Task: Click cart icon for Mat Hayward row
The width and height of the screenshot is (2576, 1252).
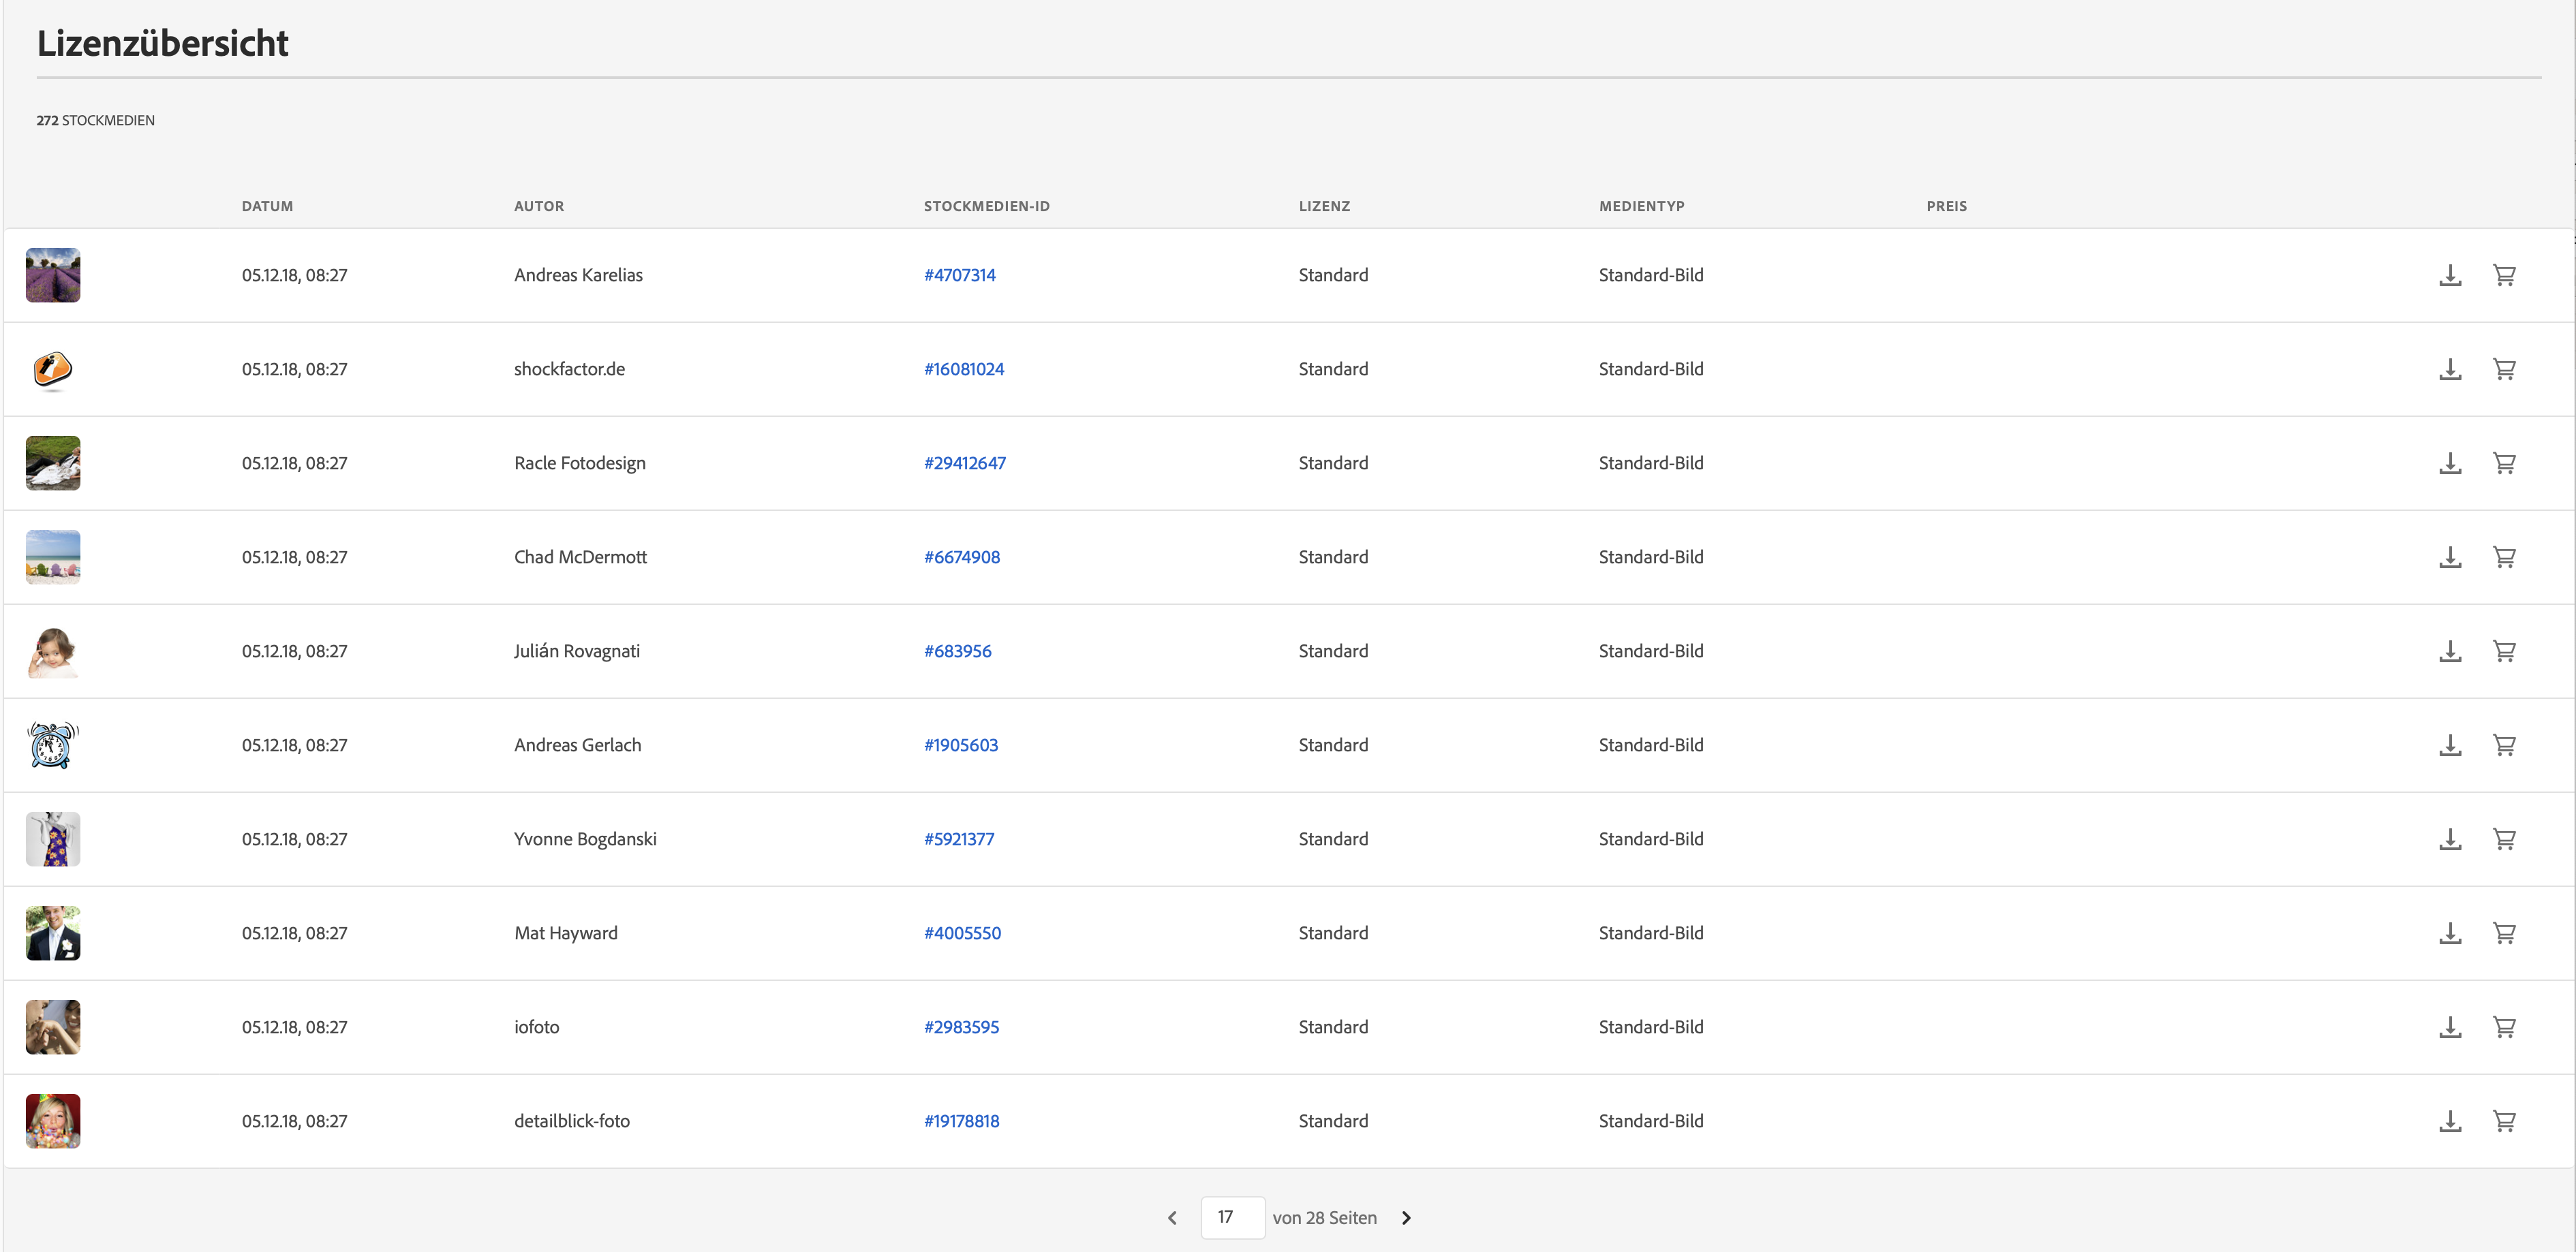Action: tap(2503, 933)
